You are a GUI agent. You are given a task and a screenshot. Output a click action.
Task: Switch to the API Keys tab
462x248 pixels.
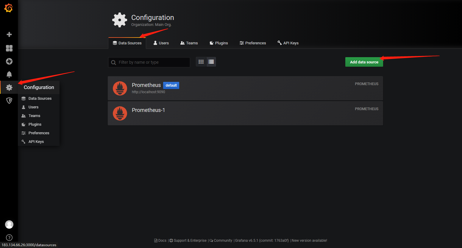click(288, 43)
